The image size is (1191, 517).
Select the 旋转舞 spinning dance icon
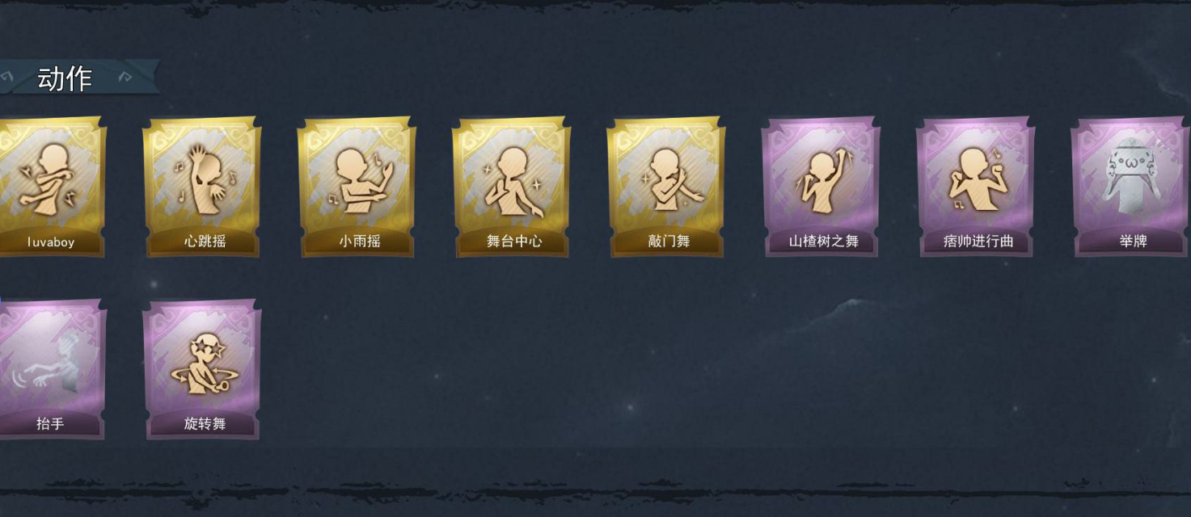coord(202,364)
